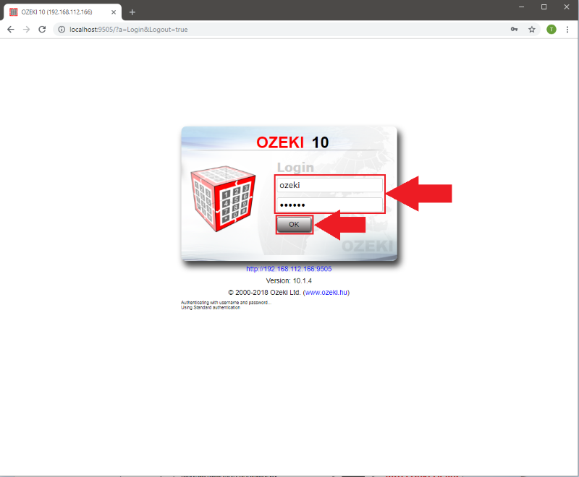The height and width of the screenshot is (477, 579).
Task: Select the OZEKI 10 browser tab
Action: [58, 12]
